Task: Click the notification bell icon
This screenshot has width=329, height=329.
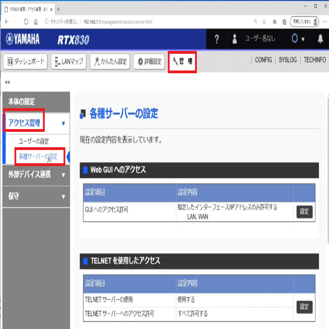Action: click(x=320, y=39)
